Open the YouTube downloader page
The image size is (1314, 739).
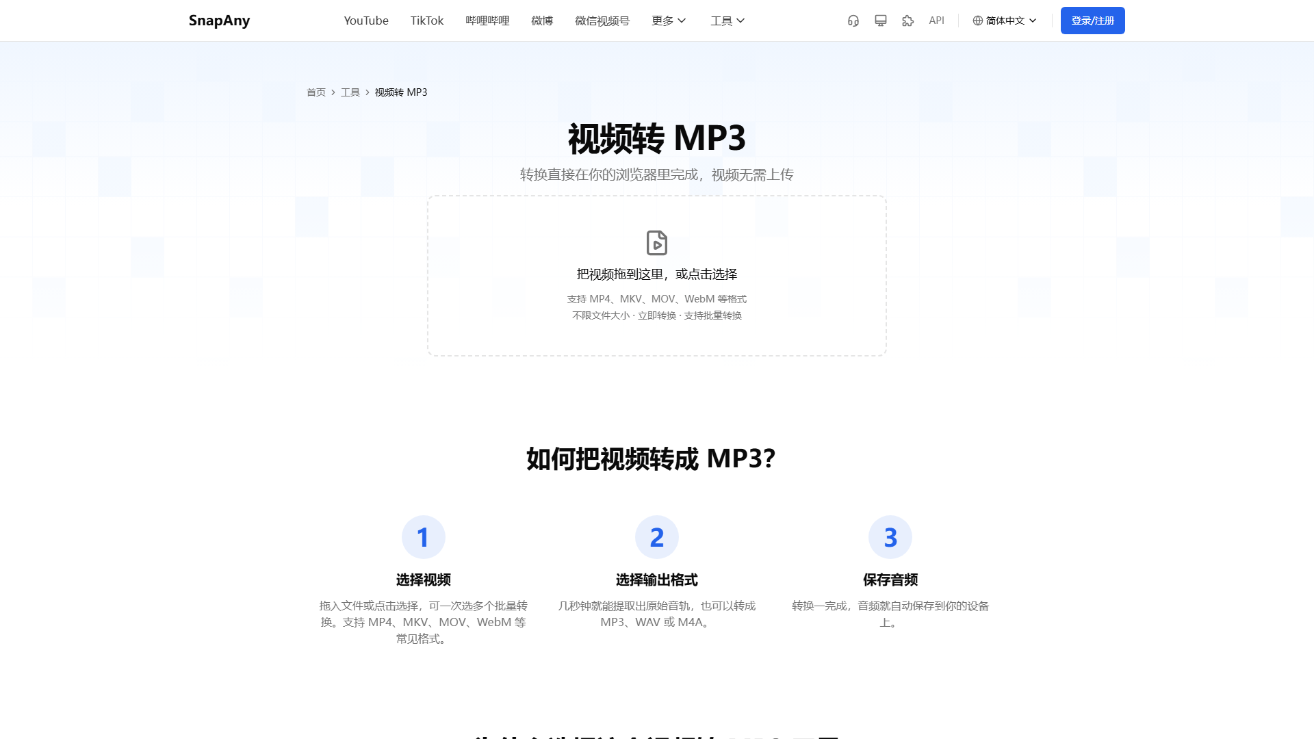[x=366, y=21]
